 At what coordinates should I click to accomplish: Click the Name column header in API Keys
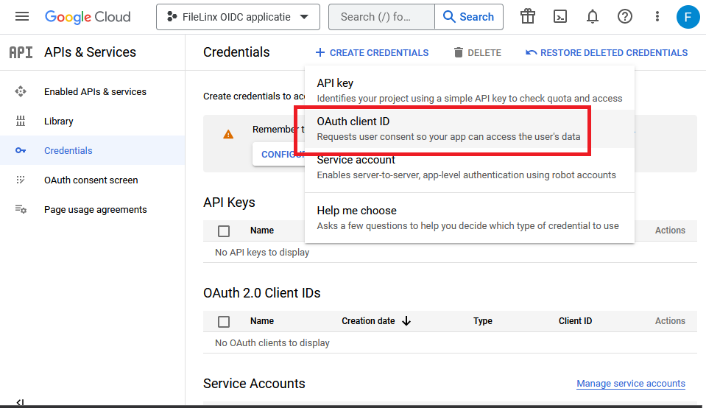tap(262, 231)
